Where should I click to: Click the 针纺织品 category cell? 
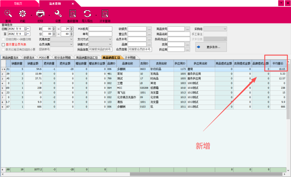tap(161, 69)
